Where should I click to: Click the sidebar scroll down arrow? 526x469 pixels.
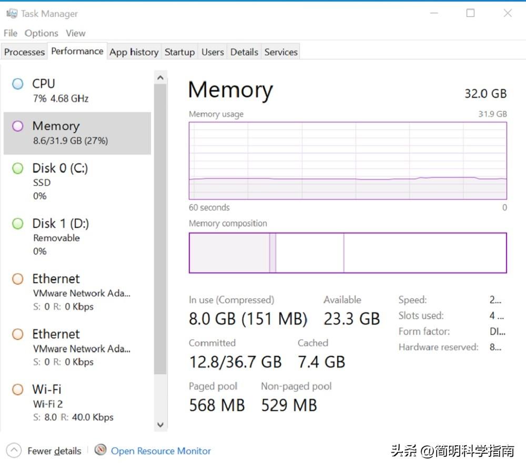[x=160, y=425]
